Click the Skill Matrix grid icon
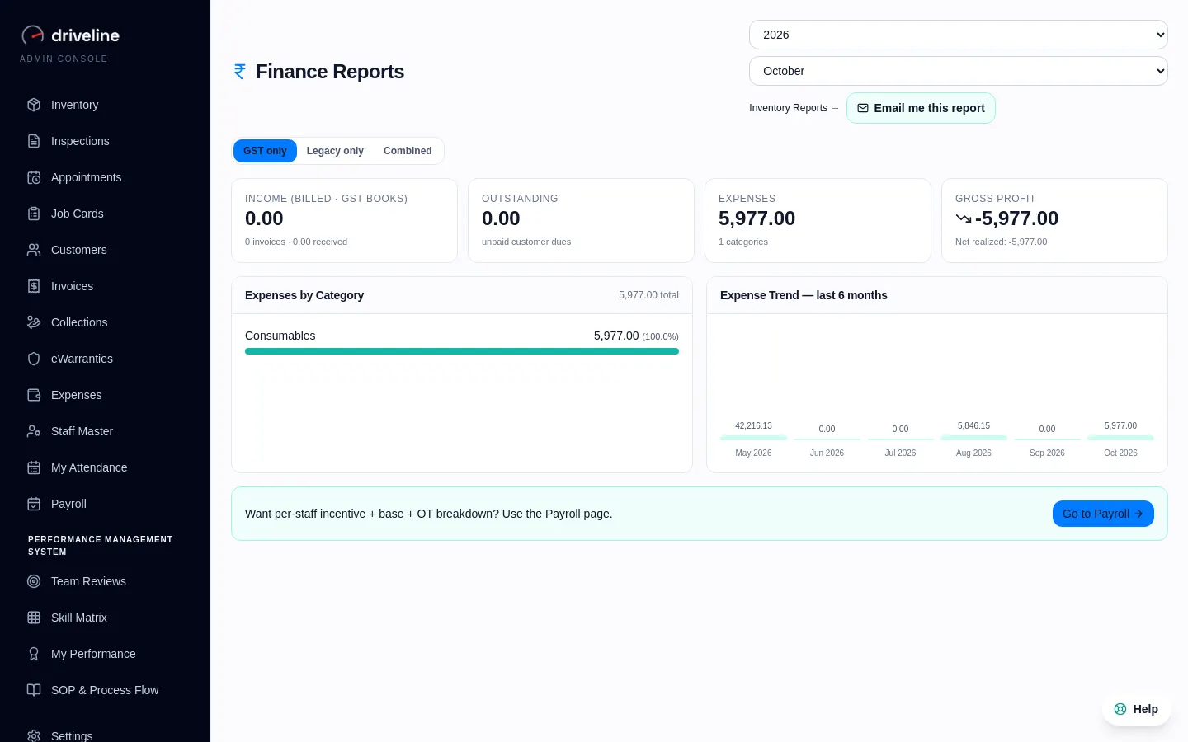 pyautogui.click(x=34, y=618)
